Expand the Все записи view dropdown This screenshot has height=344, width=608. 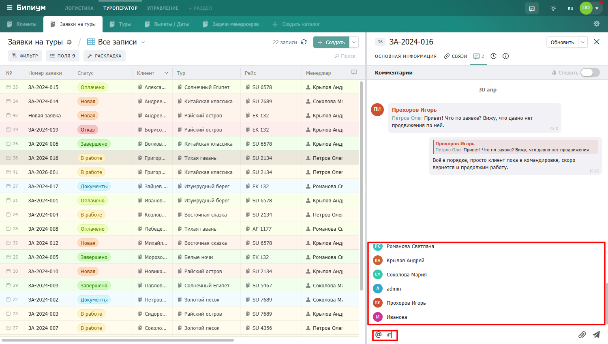coord(143,42)
